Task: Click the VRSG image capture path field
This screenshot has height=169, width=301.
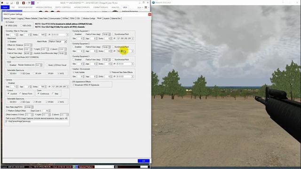Action: click(37, 121)
